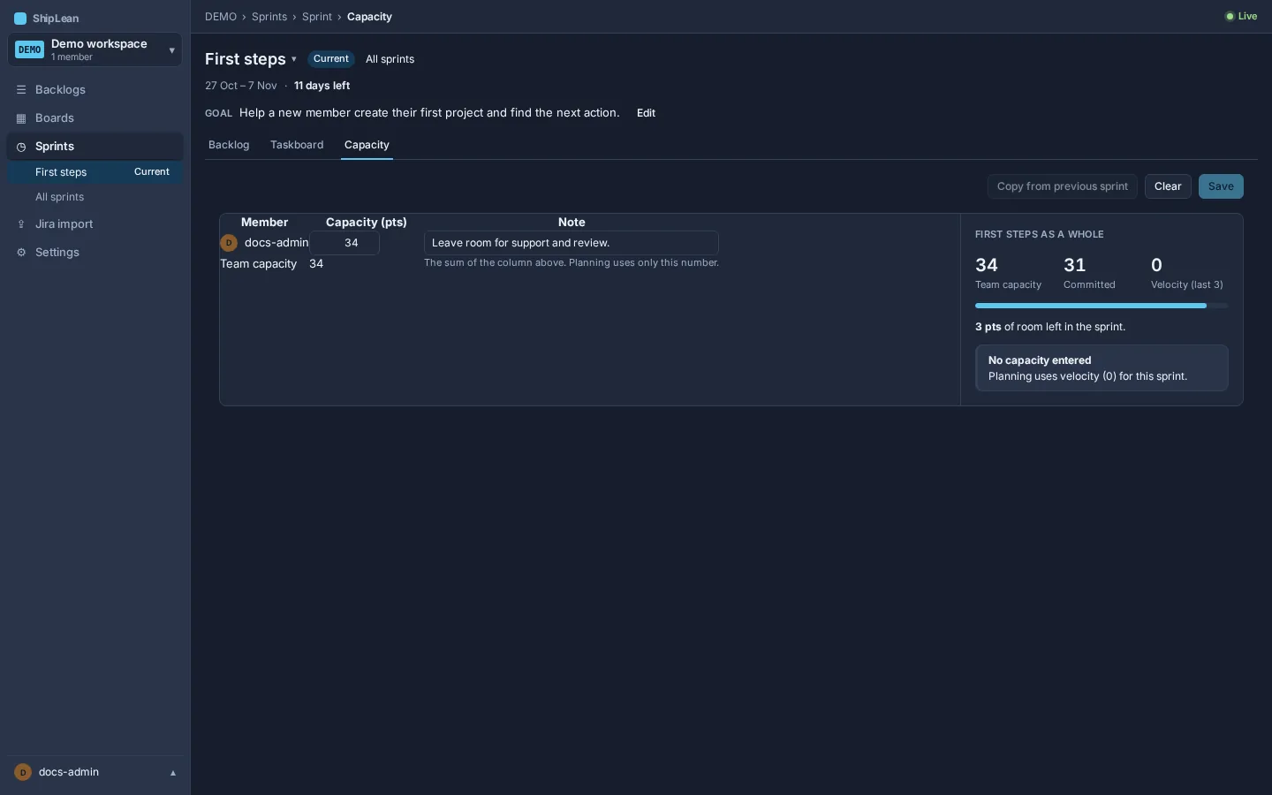
Task: Click the Capacity (pts) column header
Action: [x=366, y=223]
